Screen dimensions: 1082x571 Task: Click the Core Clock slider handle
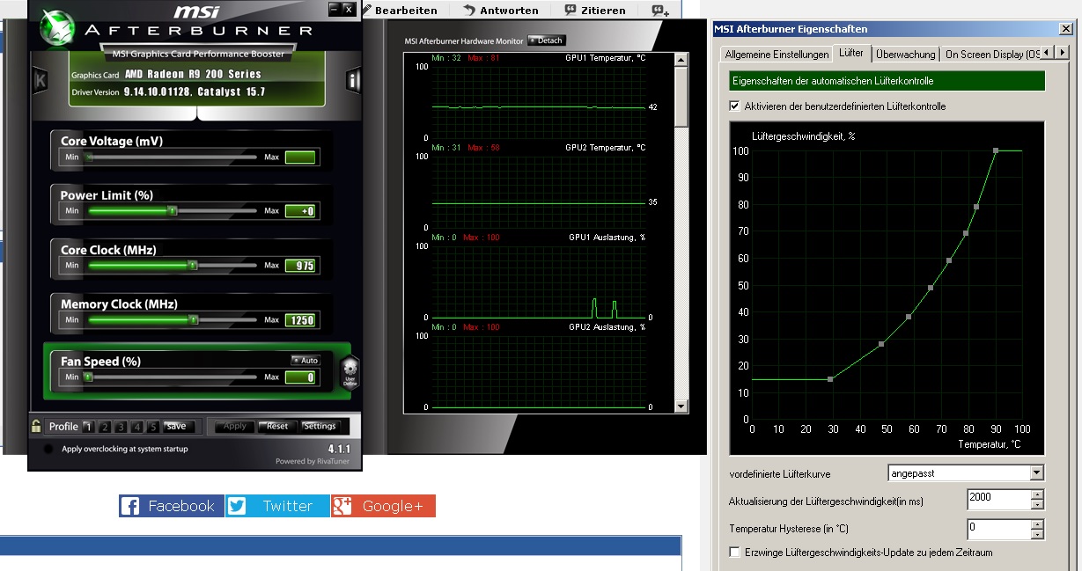coord(193,266)
